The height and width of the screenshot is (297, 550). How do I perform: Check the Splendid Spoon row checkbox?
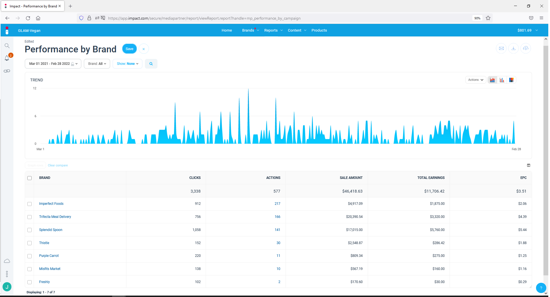[30, 230]
